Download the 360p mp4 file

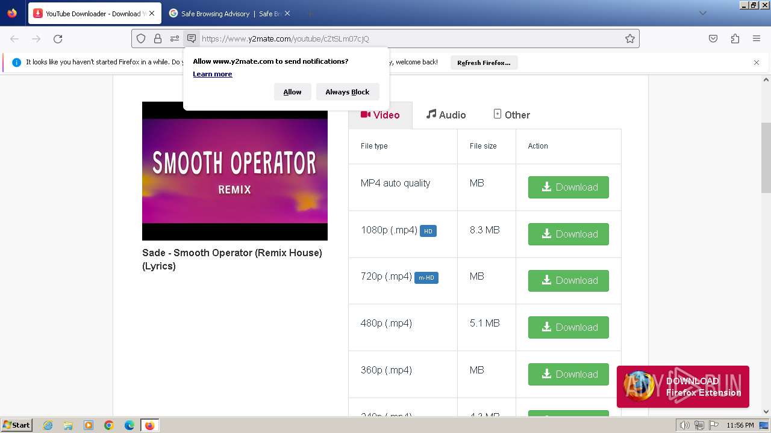(569, 374)
